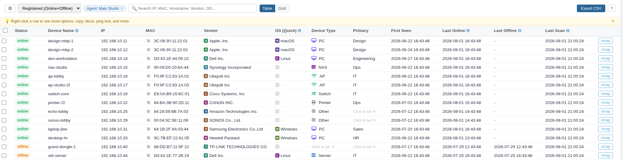The width and height of the screenshot is (623, 160).
Task: Click the Server icon for old-server
Action: (314, 155)
